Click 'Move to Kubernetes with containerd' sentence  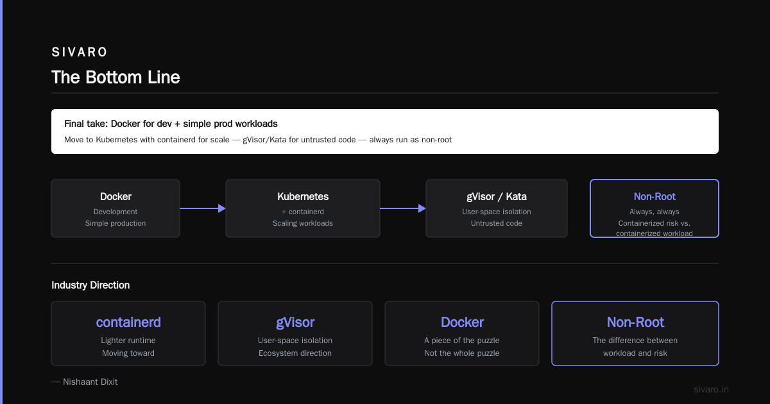(x=258, y=140)
